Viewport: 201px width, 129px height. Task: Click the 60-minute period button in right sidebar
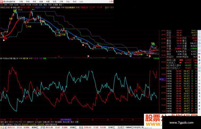(x=199, y=87)
